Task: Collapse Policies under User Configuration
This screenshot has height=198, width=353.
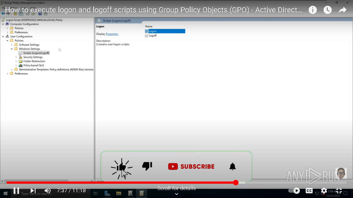Action: (x=7, y=40)
